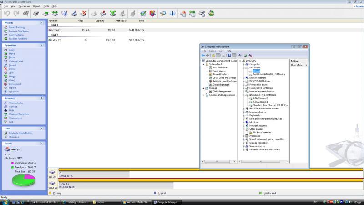Click the Disk 1 drive icon in bottom map
The image size is (364, 205).
tap(52, 172)
